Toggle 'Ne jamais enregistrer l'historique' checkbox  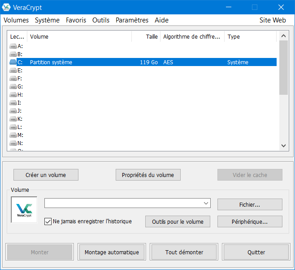tap(48, 221)
